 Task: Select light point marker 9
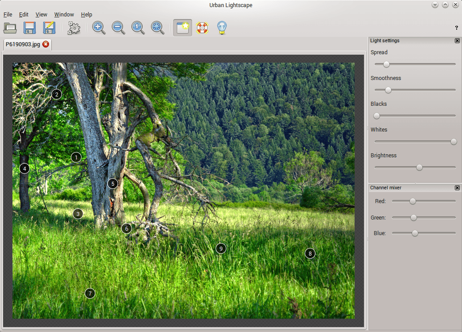[221, 249]
